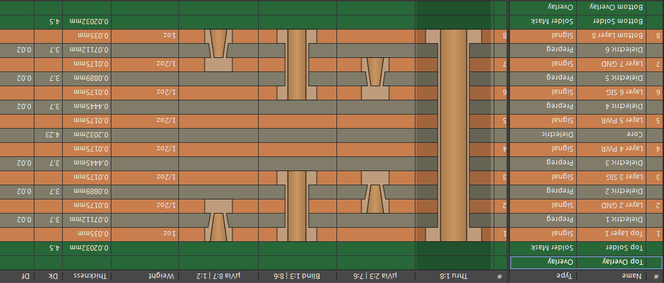Select the Name column header
The height and width of the screenshot is (283, 664).
[x=616, y=276]
